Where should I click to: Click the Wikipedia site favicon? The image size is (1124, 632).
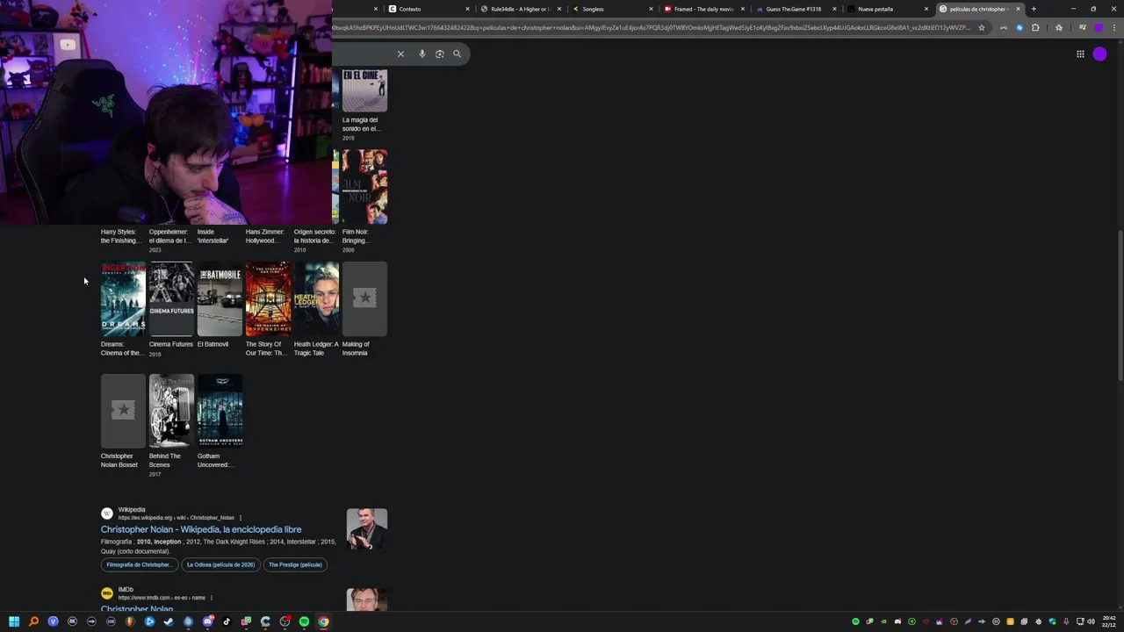pos(107,513)
